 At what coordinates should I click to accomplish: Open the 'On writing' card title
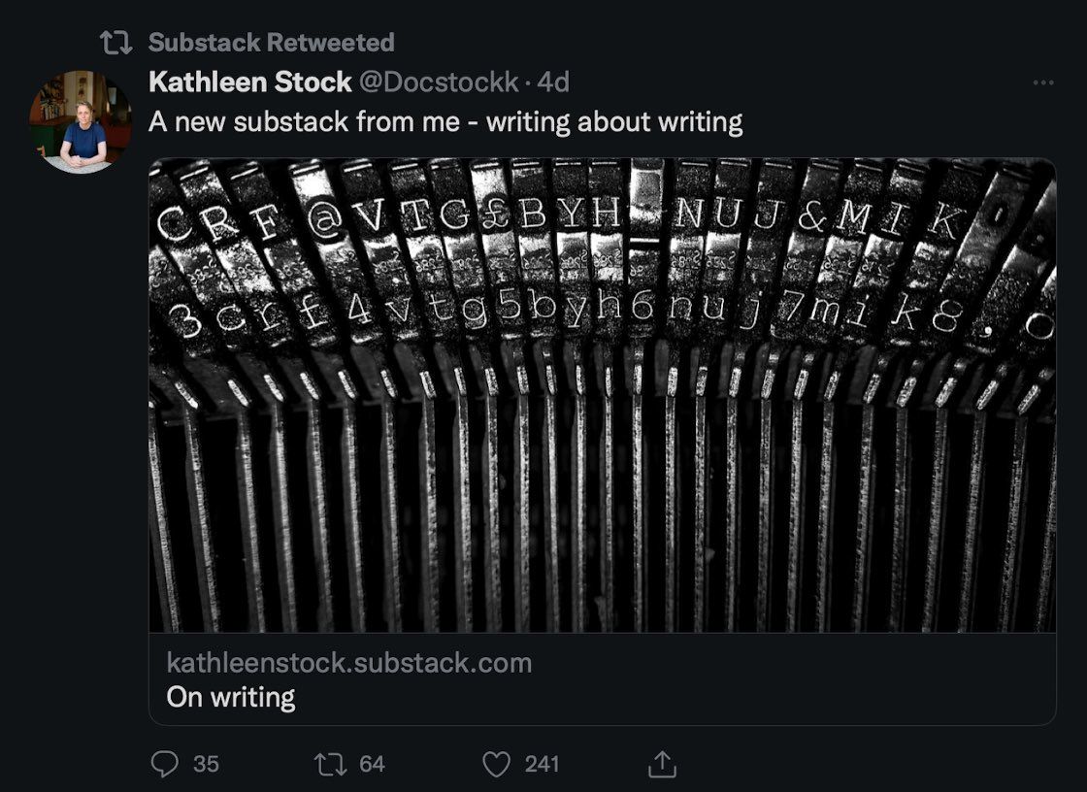click(231, 697)
